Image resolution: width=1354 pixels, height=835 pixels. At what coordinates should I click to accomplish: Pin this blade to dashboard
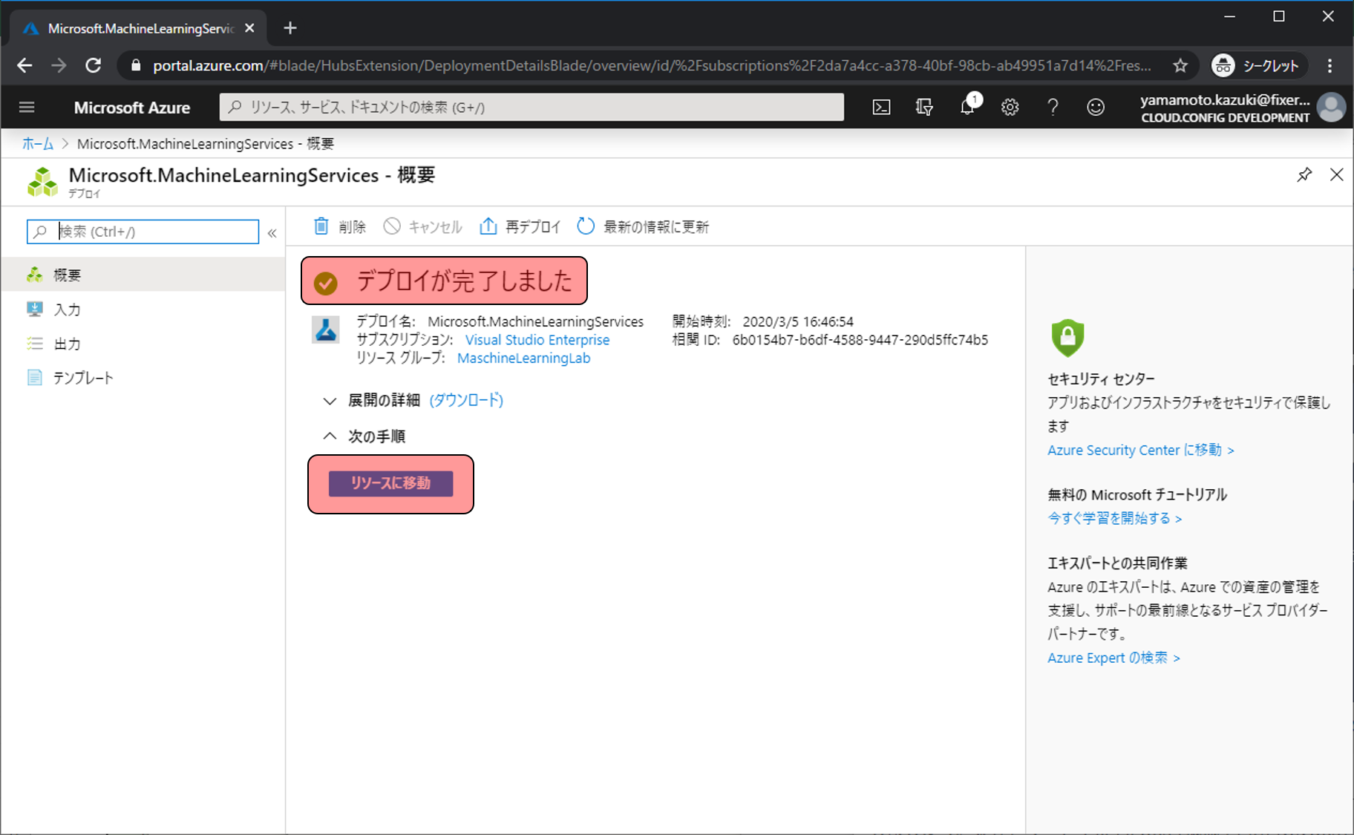pyautogui.click(x=1304, y=175)
